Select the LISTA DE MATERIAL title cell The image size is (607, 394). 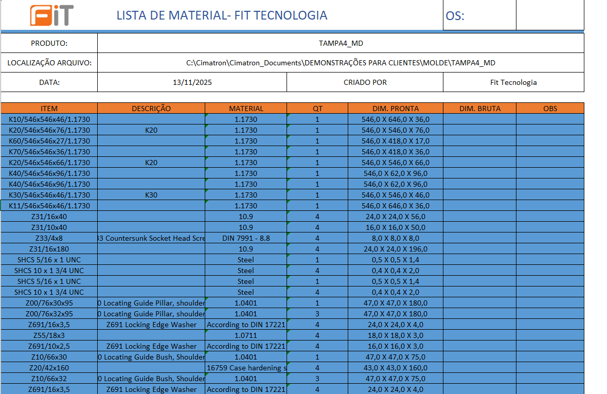222,15
